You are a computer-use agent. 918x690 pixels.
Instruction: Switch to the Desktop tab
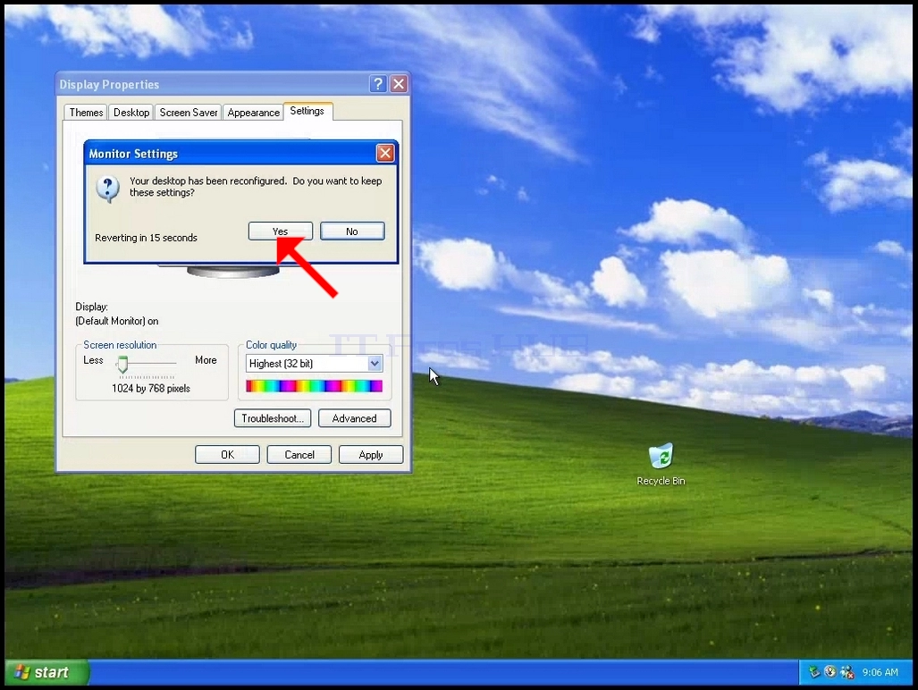131,113
